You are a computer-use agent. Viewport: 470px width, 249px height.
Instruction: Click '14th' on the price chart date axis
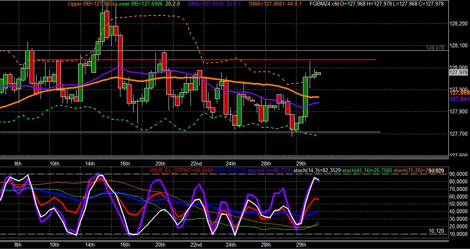pos(90,163)
